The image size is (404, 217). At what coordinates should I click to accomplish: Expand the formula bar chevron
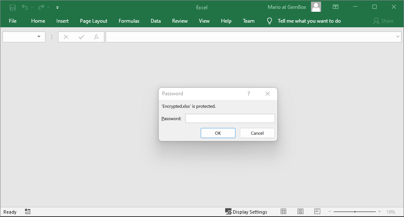point(398,37)
